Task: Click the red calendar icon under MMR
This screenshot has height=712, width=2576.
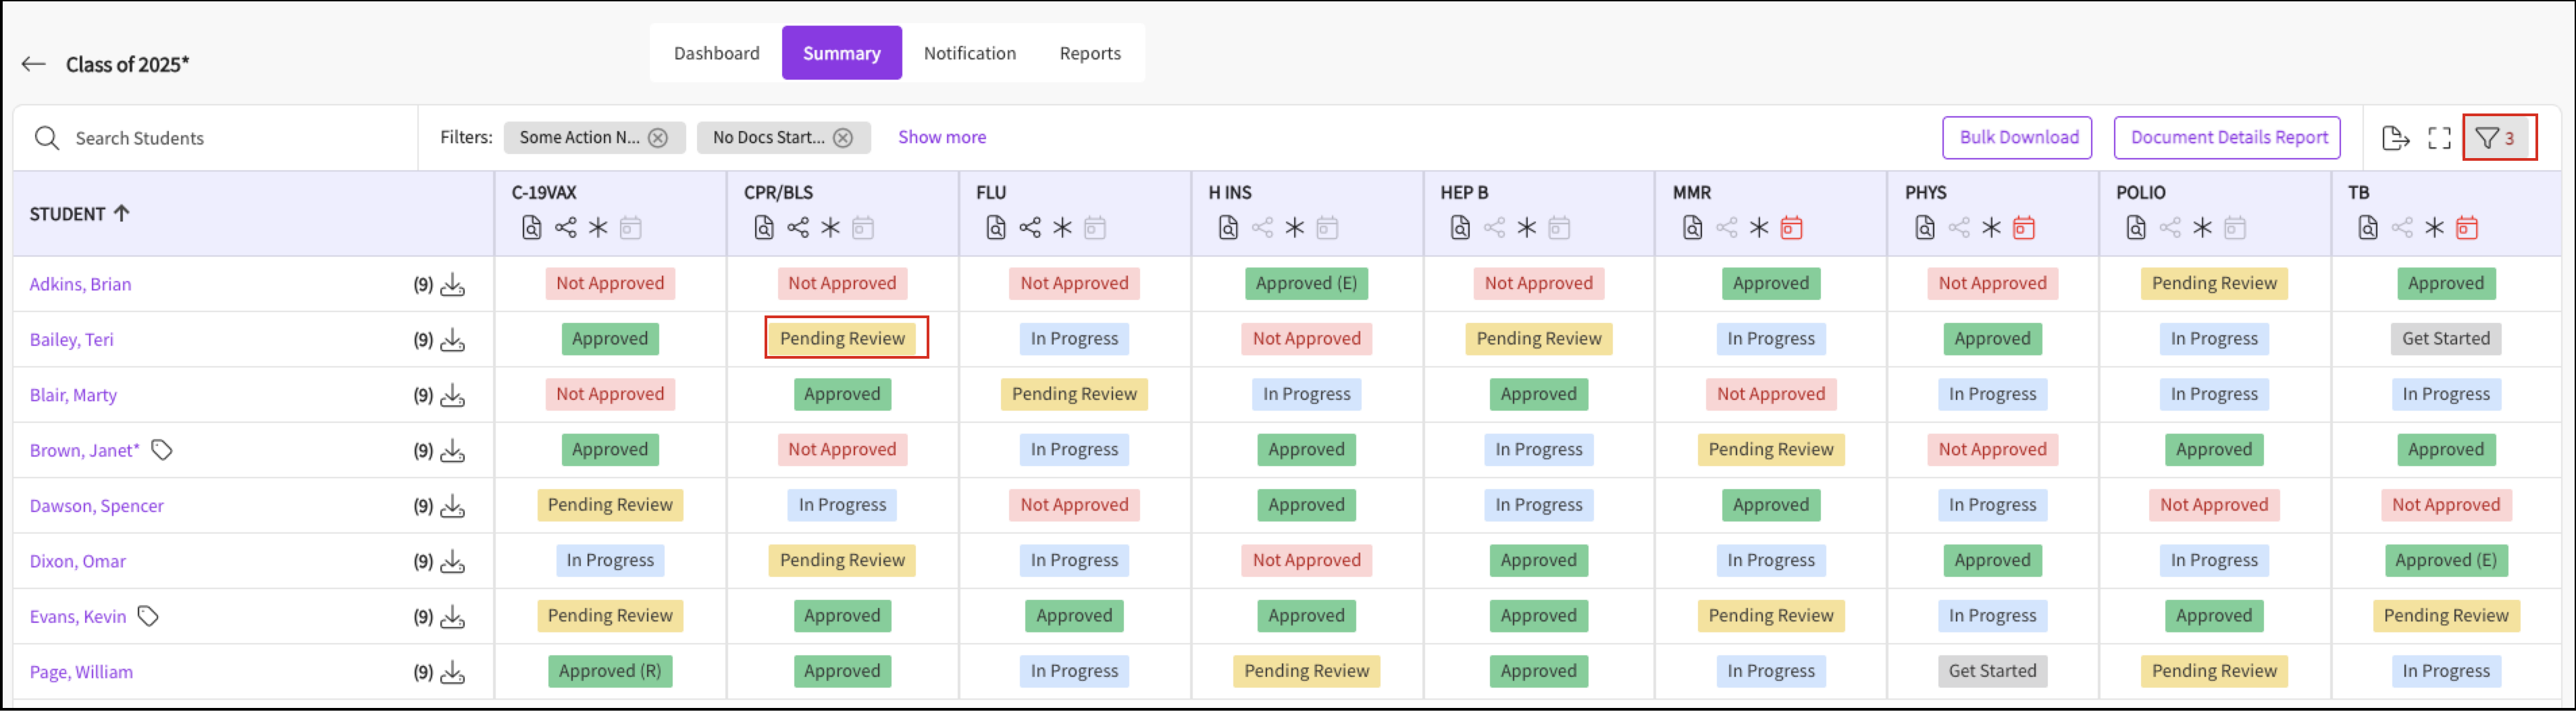Action: click(1791, 228)
